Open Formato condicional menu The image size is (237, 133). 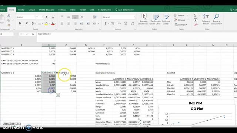coord(144,19)
